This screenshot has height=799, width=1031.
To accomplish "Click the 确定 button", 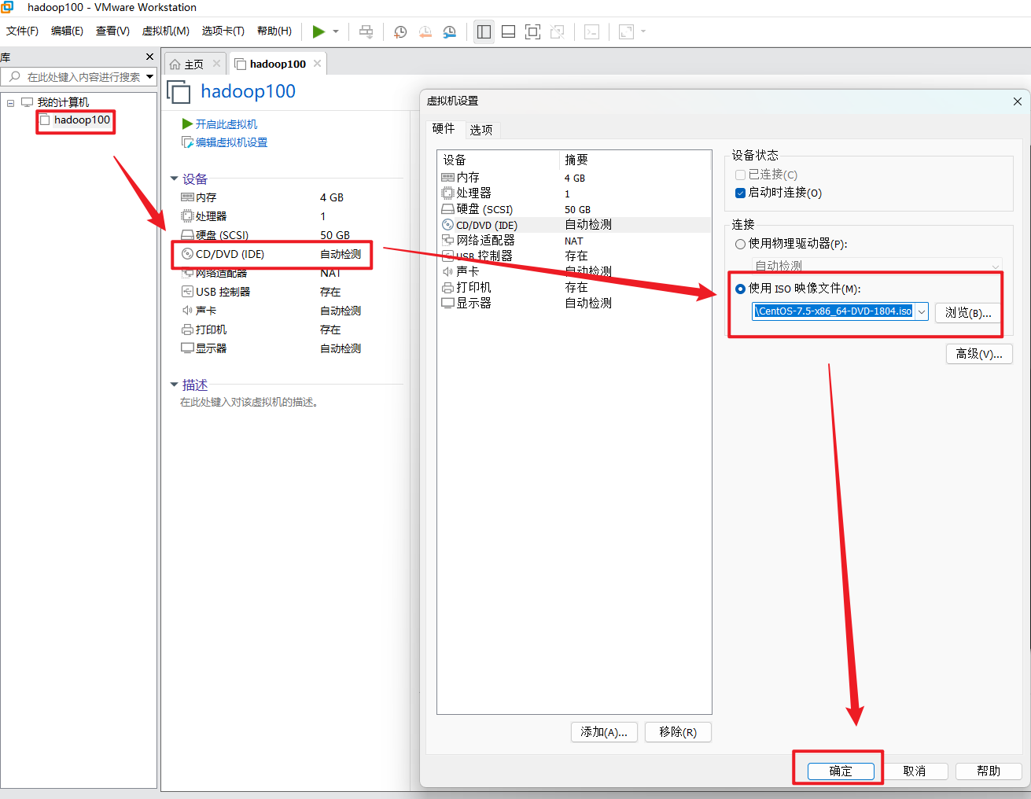I will coord(841,771).
